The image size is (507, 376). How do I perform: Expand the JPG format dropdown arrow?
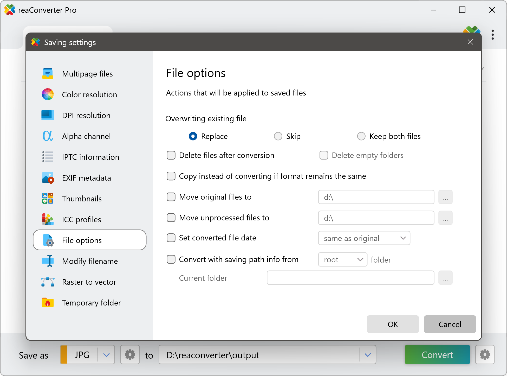coord(106,355)
